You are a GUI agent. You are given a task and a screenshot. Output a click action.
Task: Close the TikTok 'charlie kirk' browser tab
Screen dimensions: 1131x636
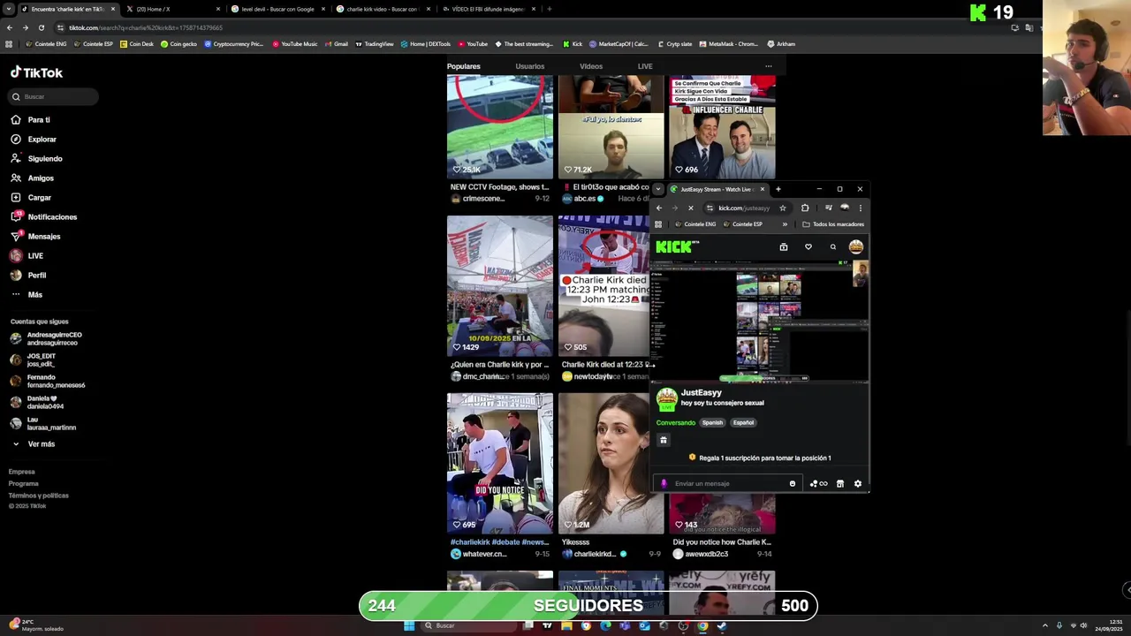pos(113,9)
